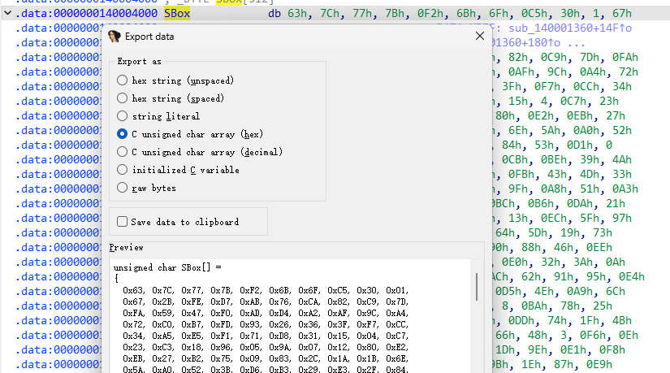Screen dimensions: 670x373
Task: Choose initialized C variable option
Action: pos(123,170)
